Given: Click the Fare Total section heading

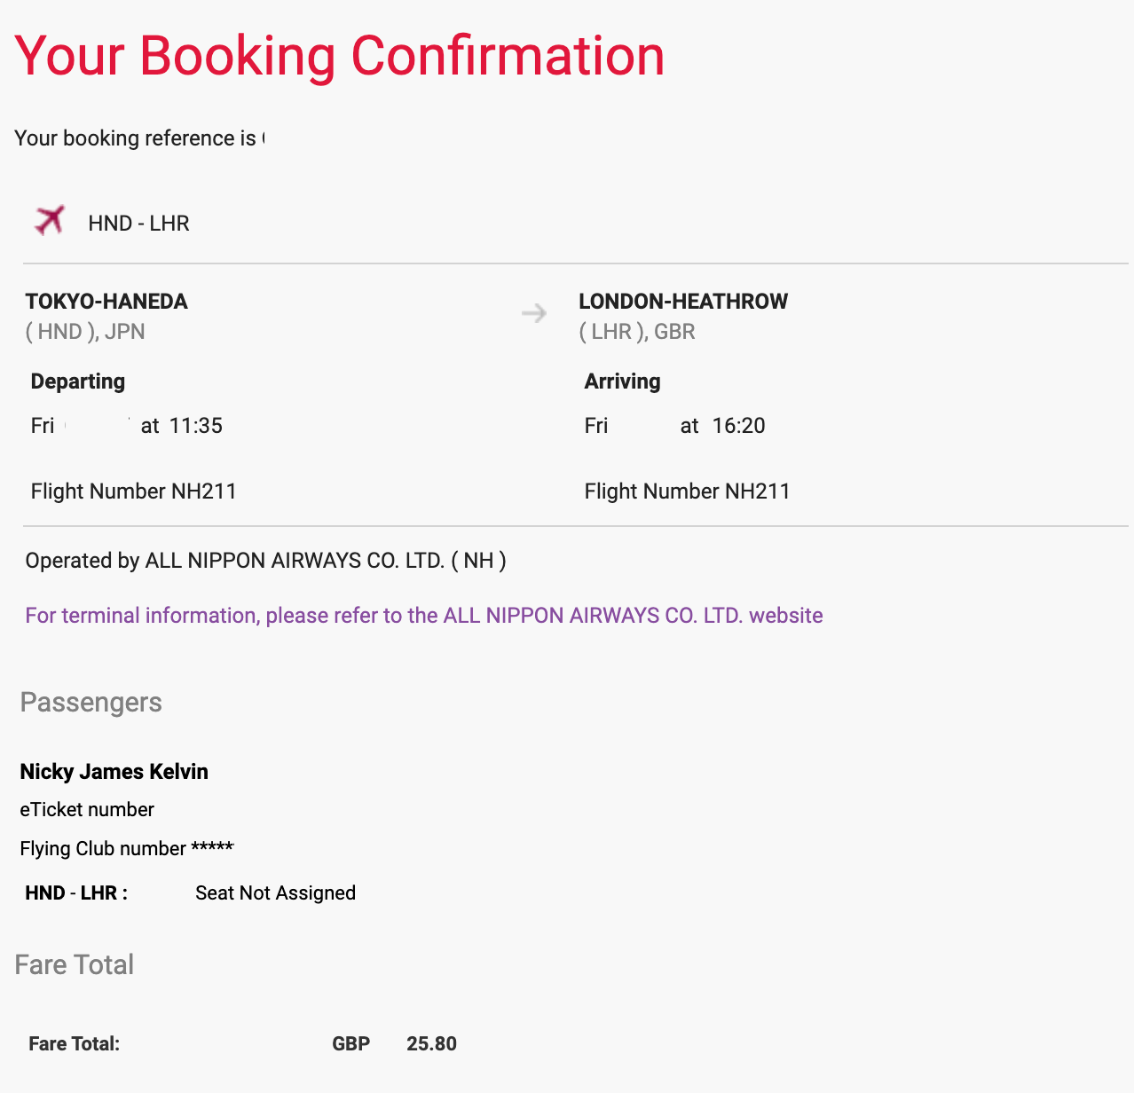Looking at the screenshot, I should (75, 964).
